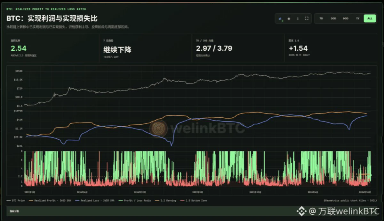This screenshot has height=221, width=384.
Task: Click the round dot icon in toolbar
Action: [289, 18]
